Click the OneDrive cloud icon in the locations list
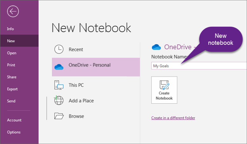Viewport: 247px width, 144px height. [59, 67]
